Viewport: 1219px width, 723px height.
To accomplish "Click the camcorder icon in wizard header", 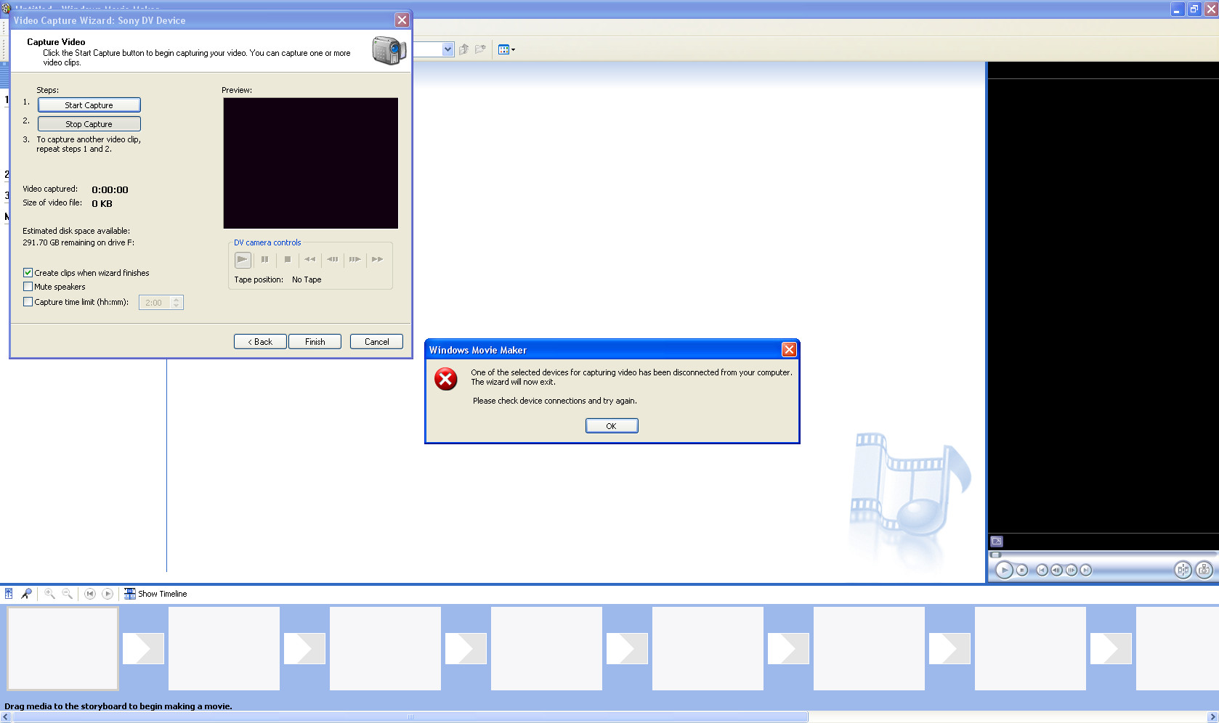I will pos(389,50).
